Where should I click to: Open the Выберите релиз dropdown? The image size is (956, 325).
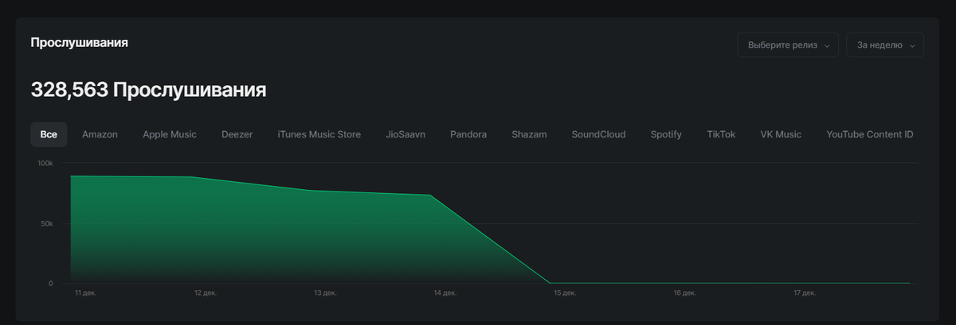coord(788,45)
